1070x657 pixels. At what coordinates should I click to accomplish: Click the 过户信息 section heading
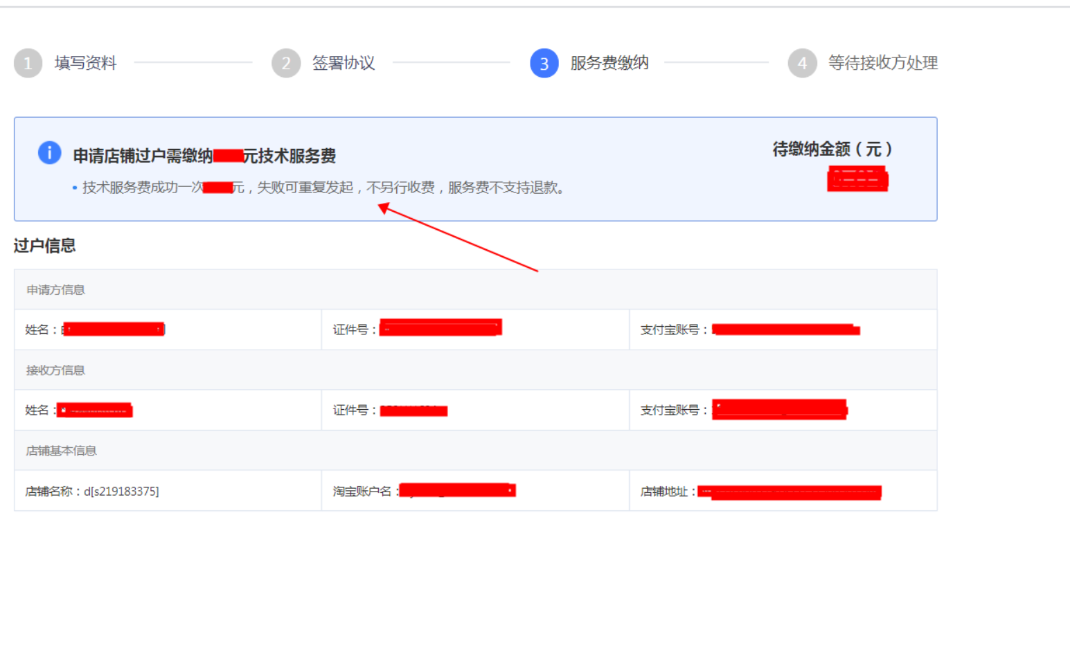coord(44,245)
